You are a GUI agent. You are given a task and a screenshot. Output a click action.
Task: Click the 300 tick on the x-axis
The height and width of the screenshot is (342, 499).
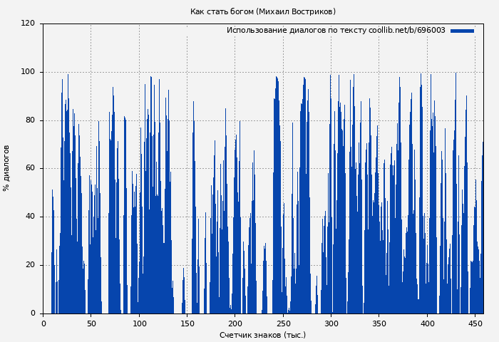[331, 323]
